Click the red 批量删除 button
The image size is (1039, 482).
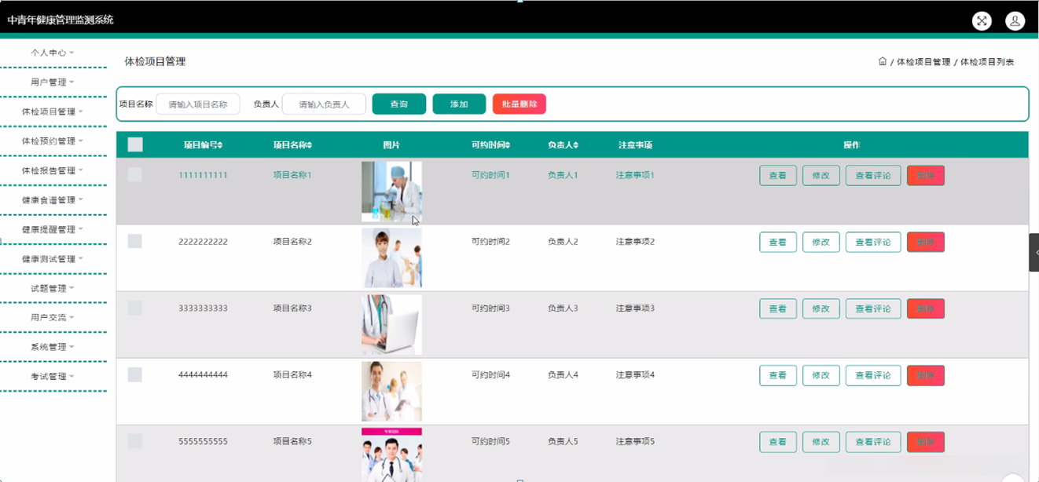point(519,104)
